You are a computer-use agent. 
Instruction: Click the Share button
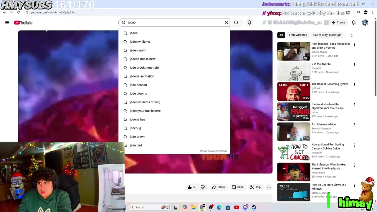[x=218, y=187]
